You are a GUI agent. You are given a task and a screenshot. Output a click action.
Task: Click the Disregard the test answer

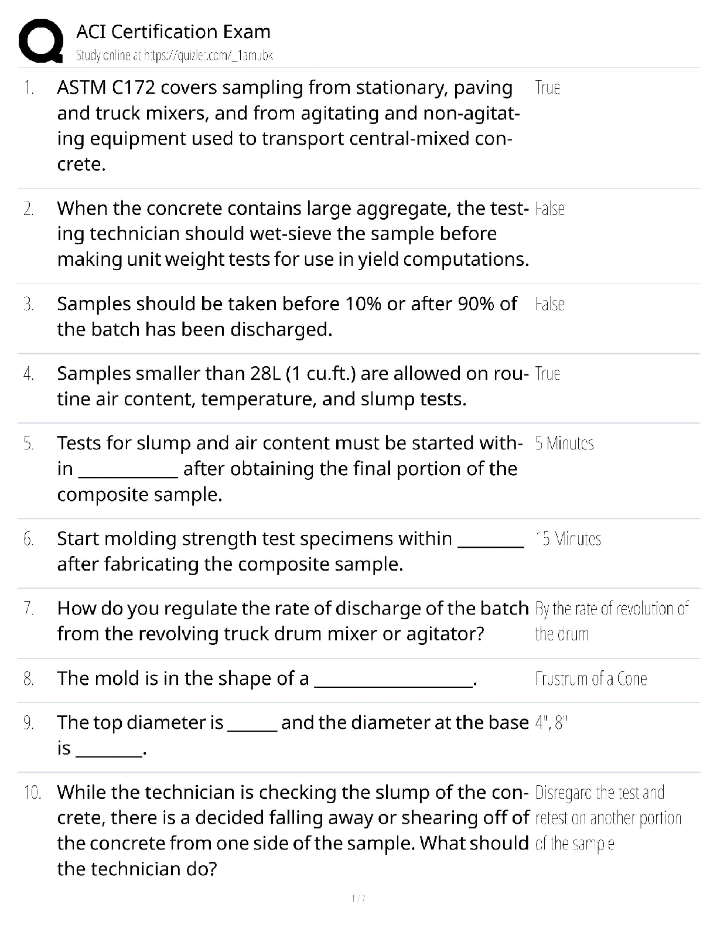coord(608,818)
